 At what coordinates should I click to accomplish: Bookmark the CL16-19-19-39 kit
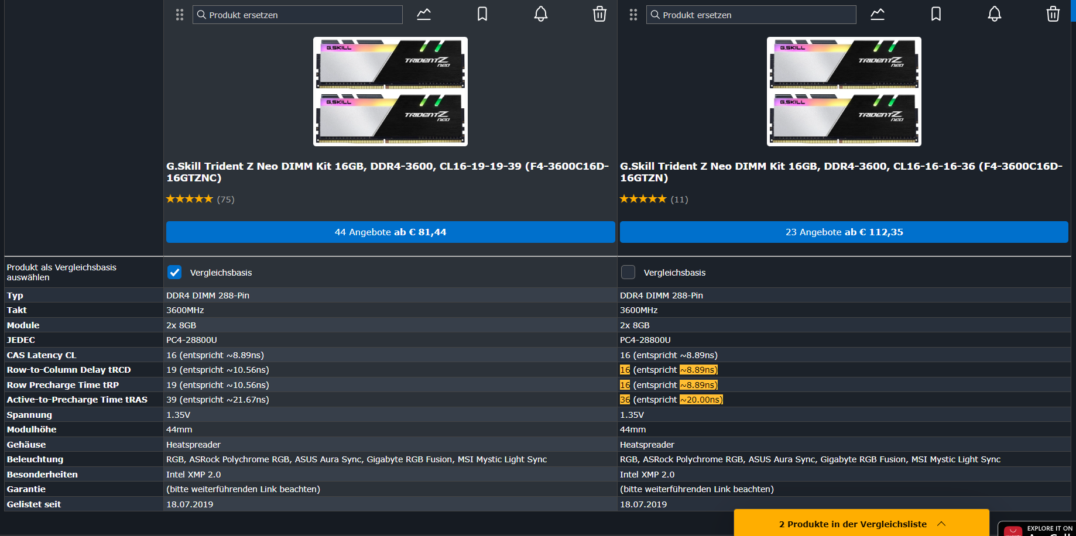point(482,14)
